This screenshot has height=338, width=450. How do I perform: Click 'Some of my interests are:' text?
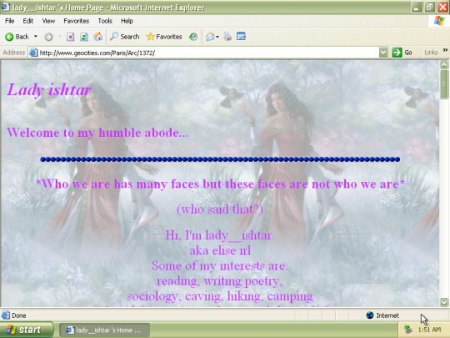(x=220, y=266)
